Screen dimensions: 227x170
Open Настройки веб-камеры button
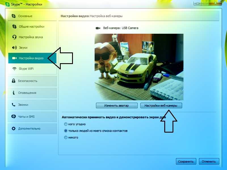click(x=161, y=105)
